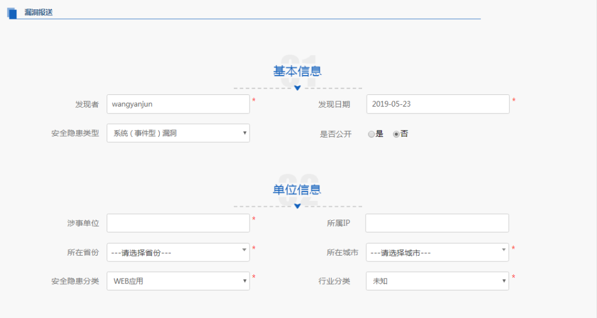
Task: Click the 发现日期 date field
Action: (x=438, y=104)
